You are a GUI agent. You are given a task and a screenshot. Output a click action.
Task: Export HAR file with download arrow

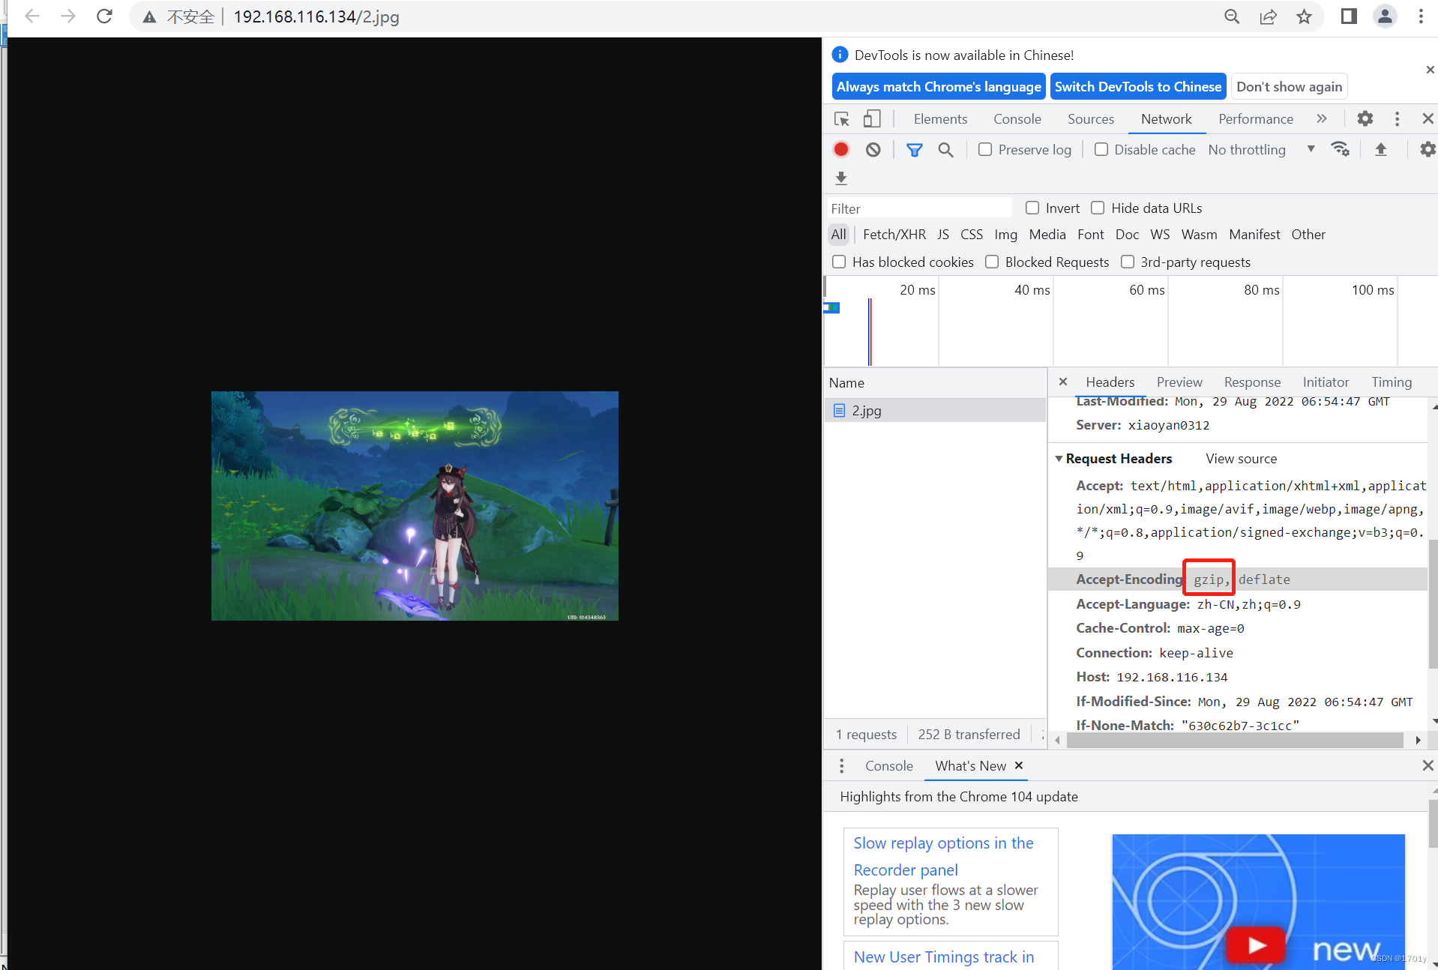841,178
